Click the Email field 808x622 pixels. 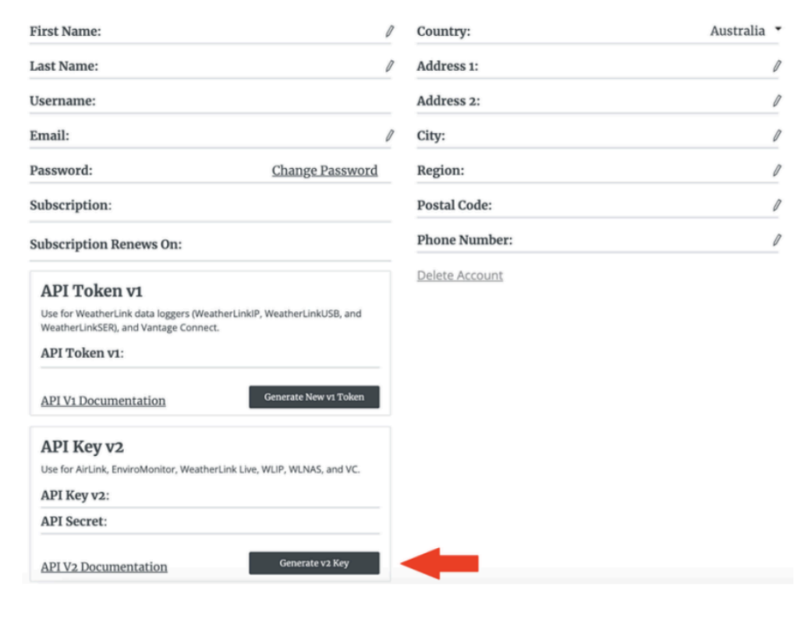pyautogui.click(x=211, y=136)
